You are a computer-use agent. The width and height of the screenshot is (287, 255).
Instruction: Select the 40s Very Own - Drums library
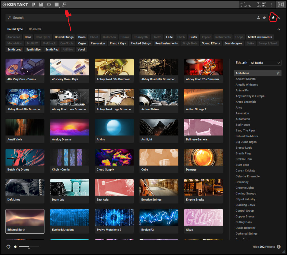point(25,71)
